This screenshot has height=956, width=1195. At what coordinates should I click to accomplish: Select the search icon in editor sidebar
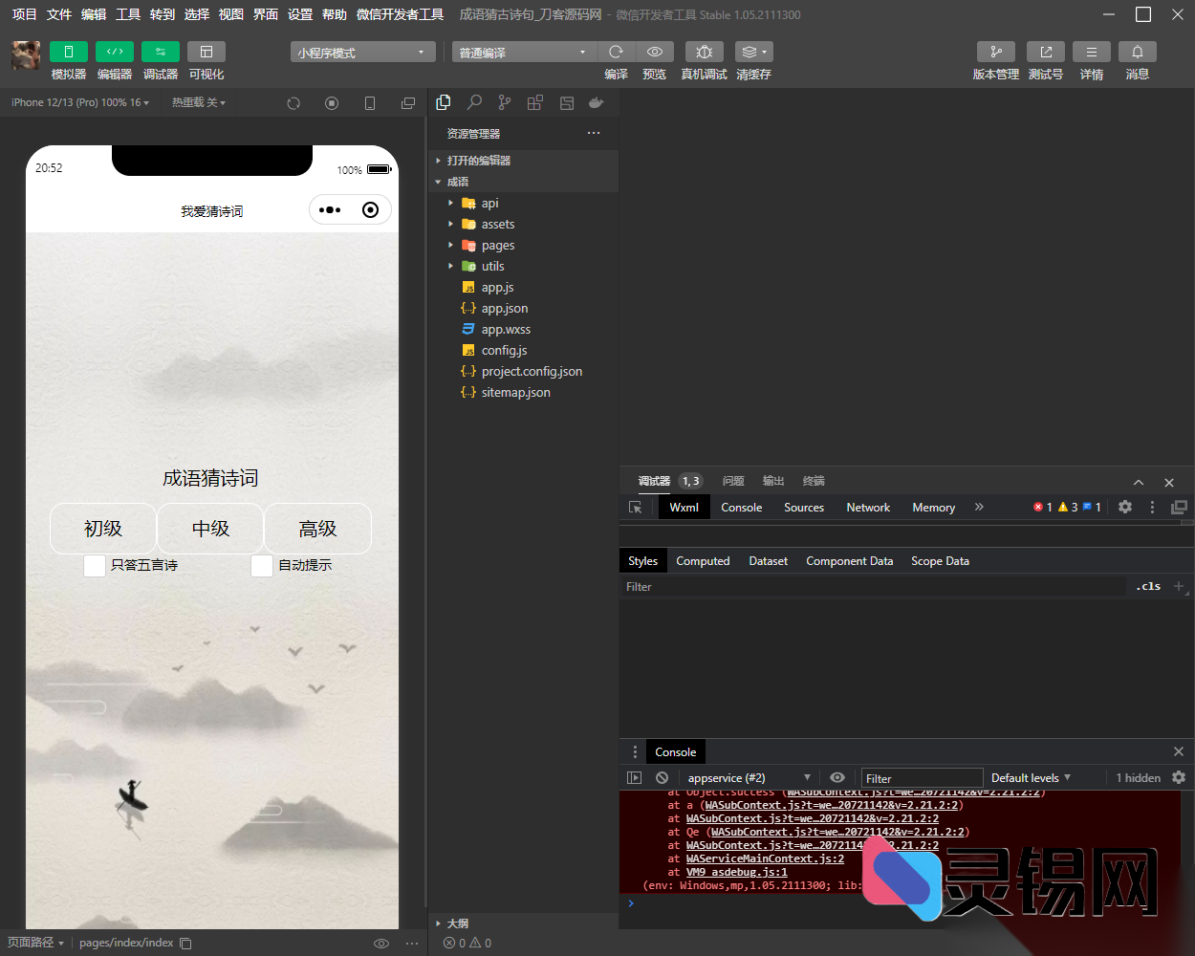(474, 101)
